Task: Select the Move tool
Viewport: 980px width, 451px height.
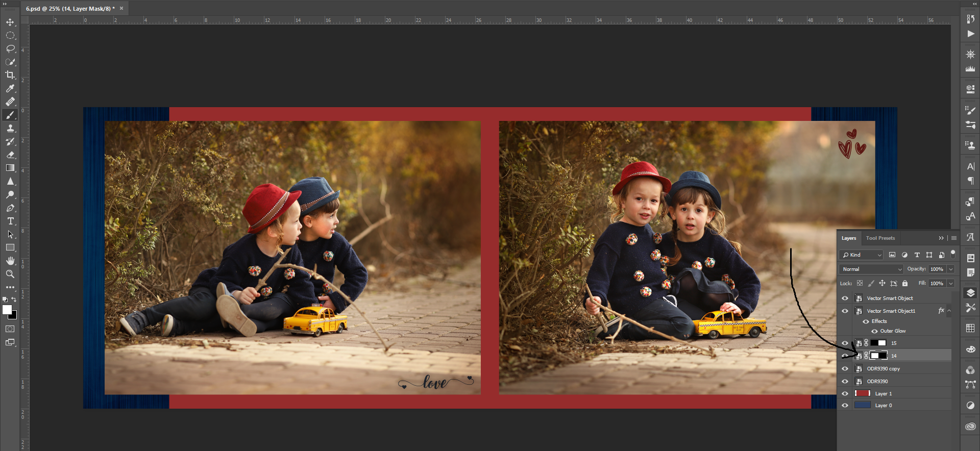Action: pyautogui.click(x=10, y=22)
